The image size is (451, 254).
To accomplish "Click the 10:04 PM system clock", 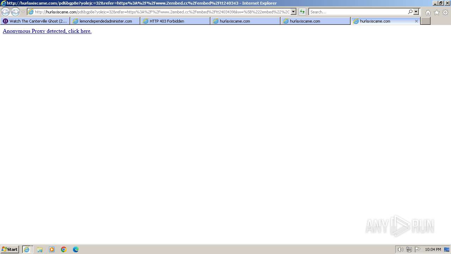I will coord(433,249).
